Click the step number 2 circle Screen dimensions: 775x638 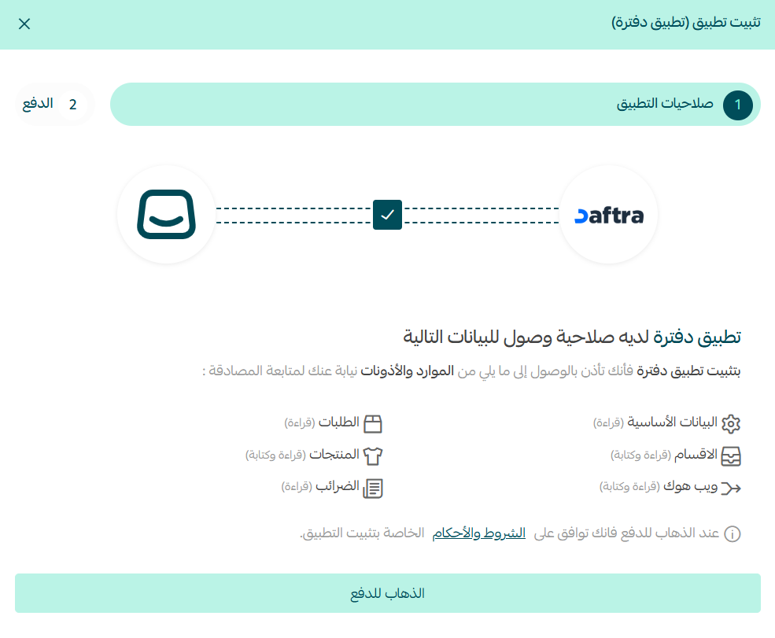point(72,105)
